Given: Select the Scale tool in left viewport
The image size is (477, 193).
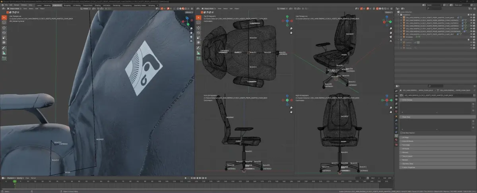Looking at the screenshot, I should [4, 37].
